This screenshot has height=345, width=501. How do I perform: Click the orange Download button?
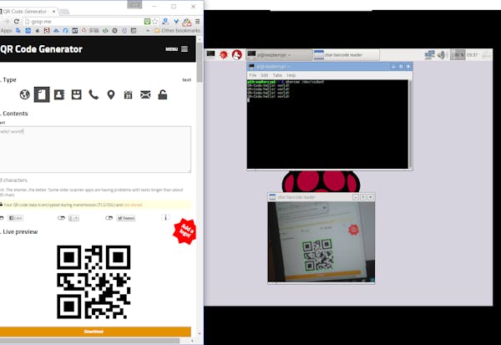(95, 332)
